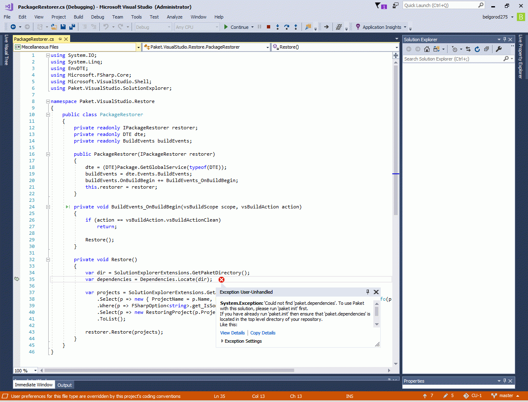Select the Immediate Window tab
The height and width of the screenshot is (402, 528).
coord(34,385)
